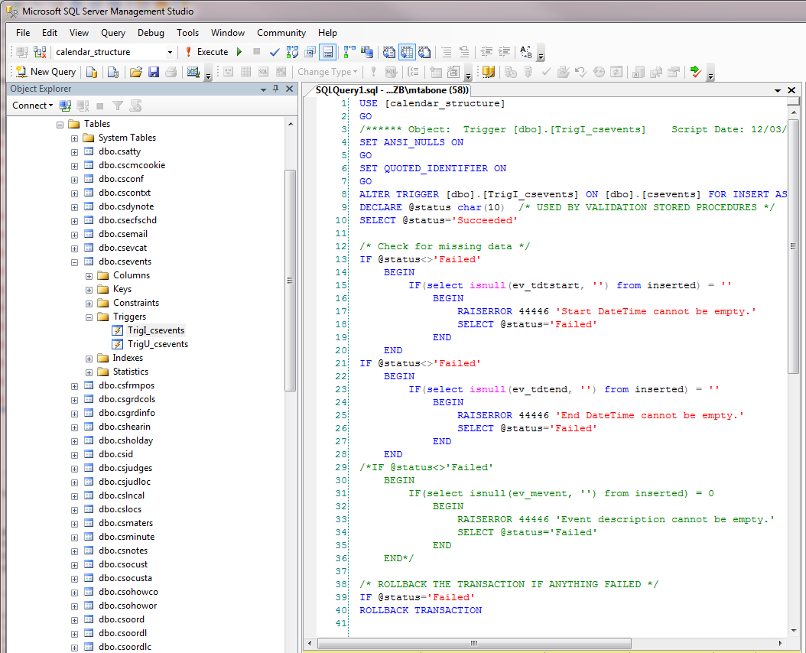Open the Query menu
Viewport: 806px width, 653px height.
pos(113,33)
